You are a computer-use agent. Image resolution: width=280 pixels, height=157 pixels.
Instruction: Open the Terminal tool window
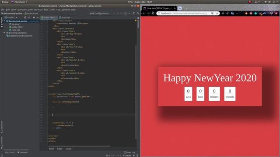(22, 152)
